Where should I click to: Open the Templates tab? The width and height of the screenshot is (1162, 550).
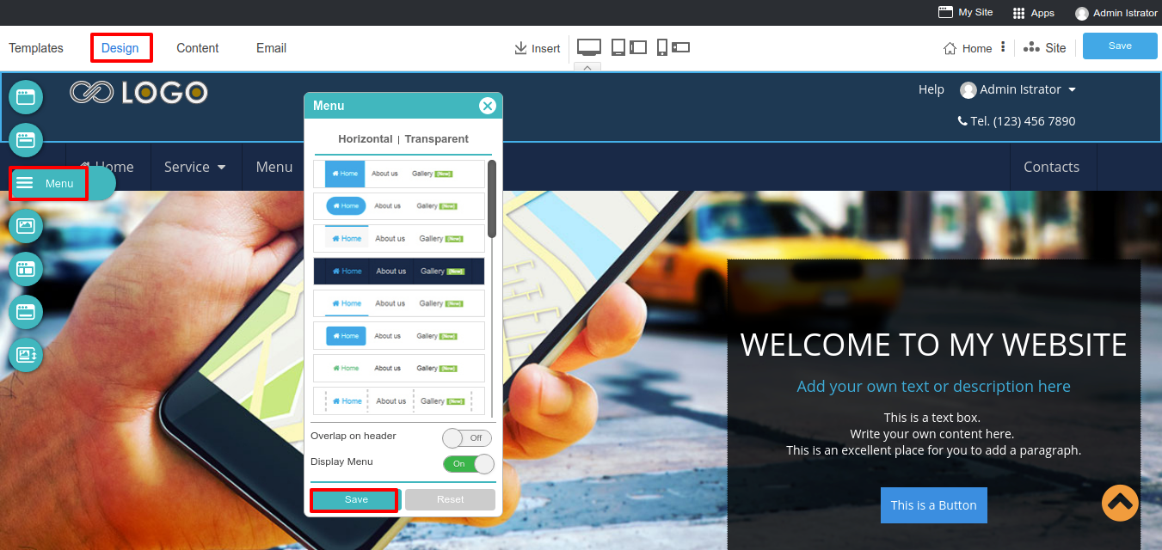pos(36,48)
